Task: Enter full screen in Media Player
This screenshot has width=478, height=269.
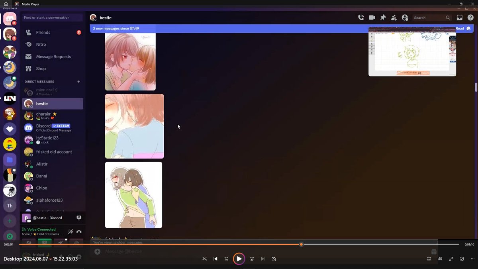Action: 451,259
